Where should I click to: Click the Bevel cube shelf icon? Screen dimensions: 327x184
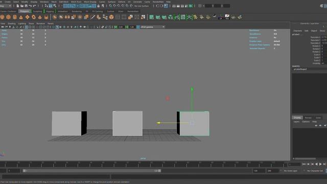coord(111,17)
